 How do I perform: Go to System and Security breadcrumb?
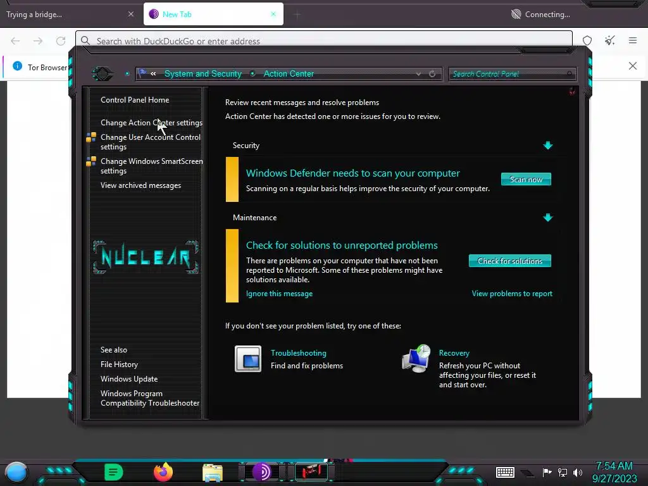tap(203, 73)
